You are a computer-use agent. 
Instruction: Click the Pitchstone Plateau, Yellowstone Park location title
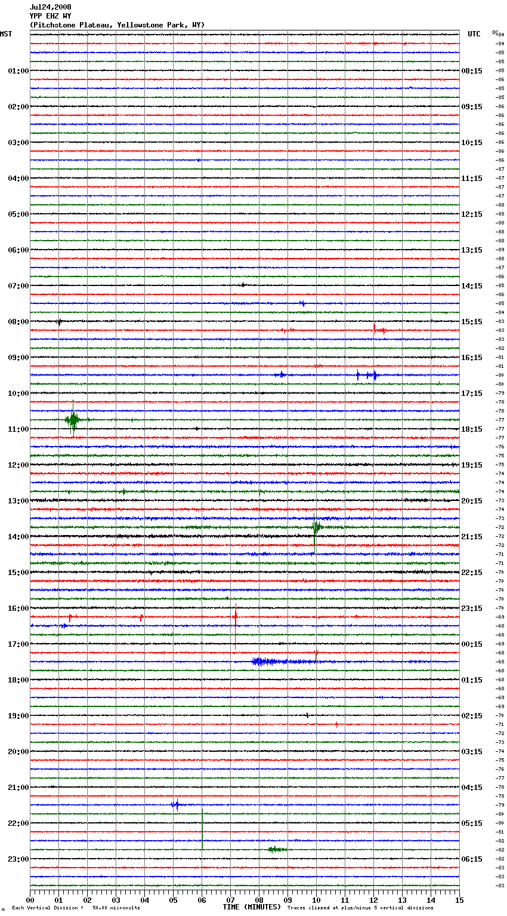pyautogui.click(x=117, y=25)
